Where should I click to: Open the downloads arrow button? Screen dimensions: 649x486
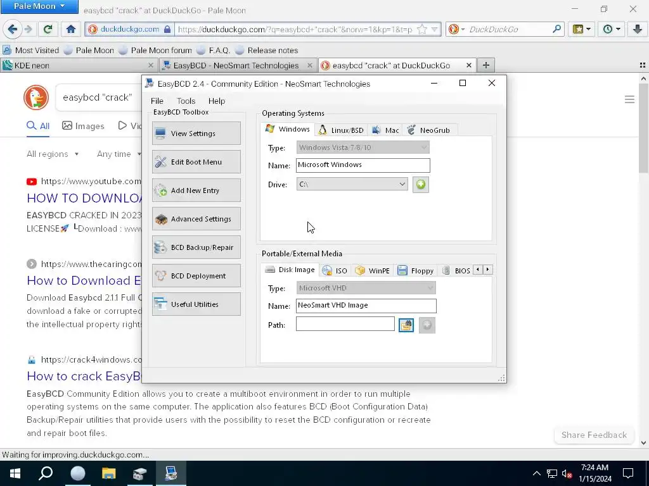(x=638, y=29)
